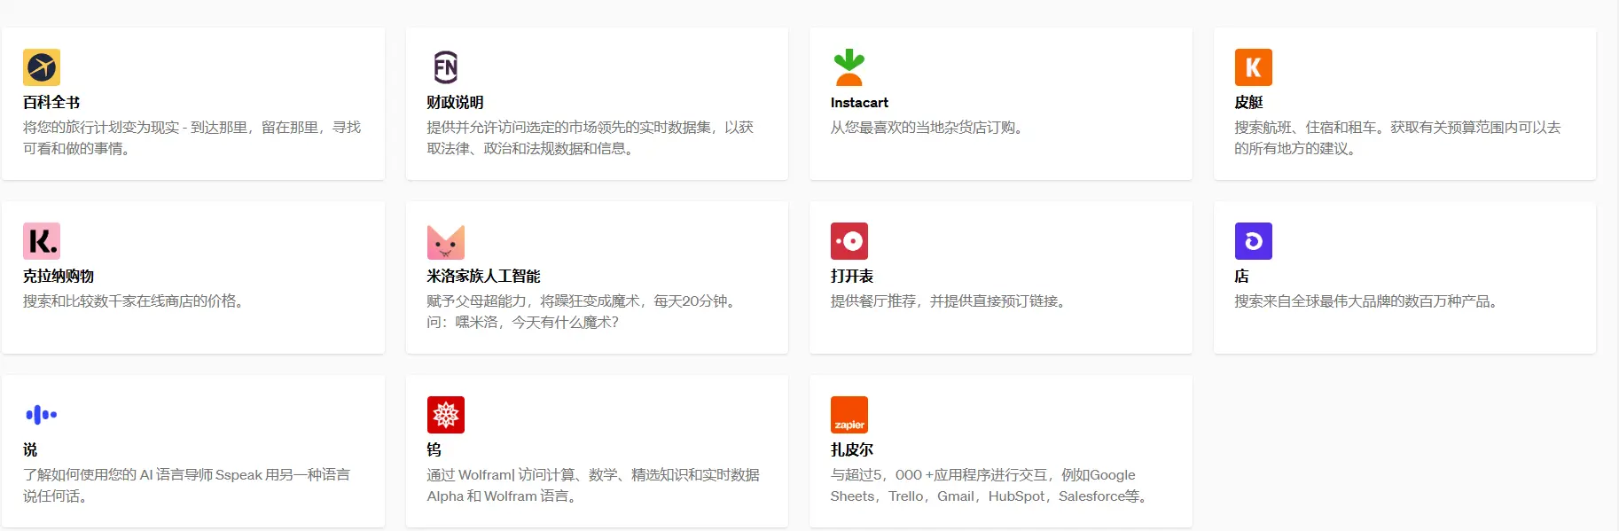Click the red dot logo icon of 打开表

tap(849, 241)
